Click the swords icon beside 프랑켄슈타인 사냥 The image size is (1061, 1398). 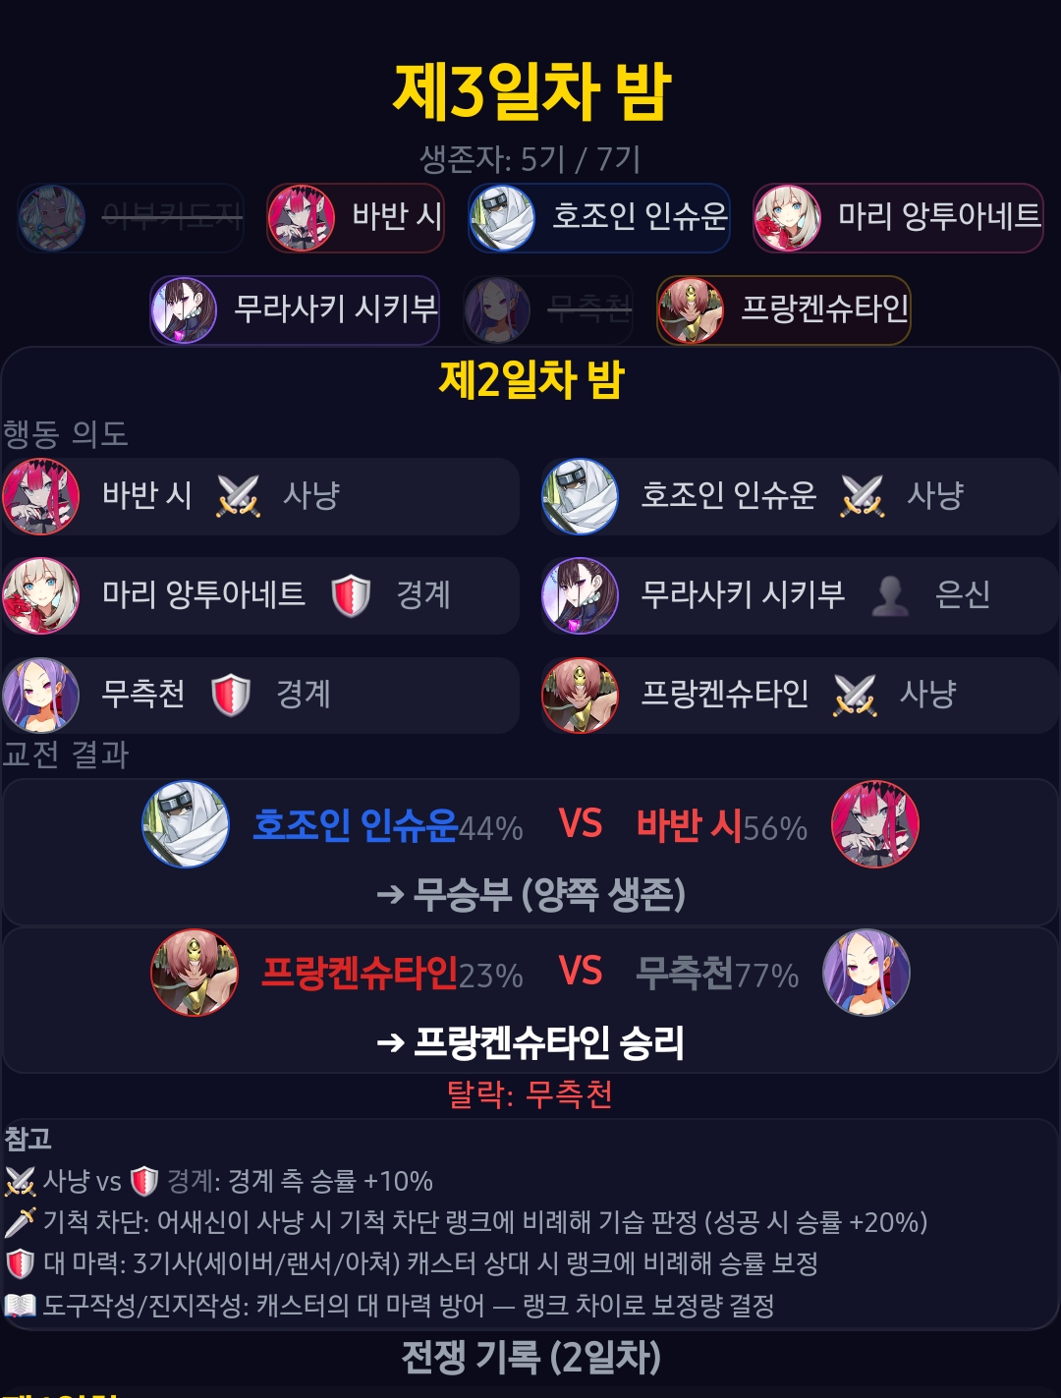tap(855, 695)
